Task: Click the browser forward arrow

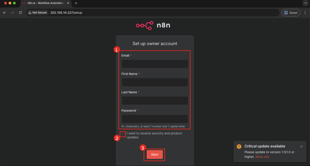Action: pos(12,13)
